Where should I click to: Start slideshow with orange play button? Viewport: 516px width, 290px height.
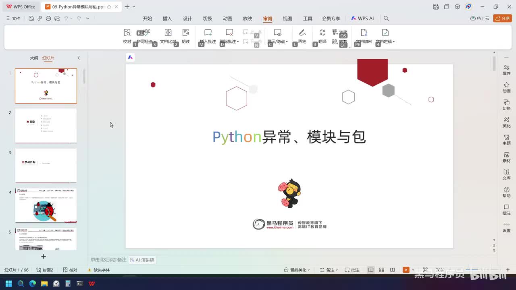[406, 270]
